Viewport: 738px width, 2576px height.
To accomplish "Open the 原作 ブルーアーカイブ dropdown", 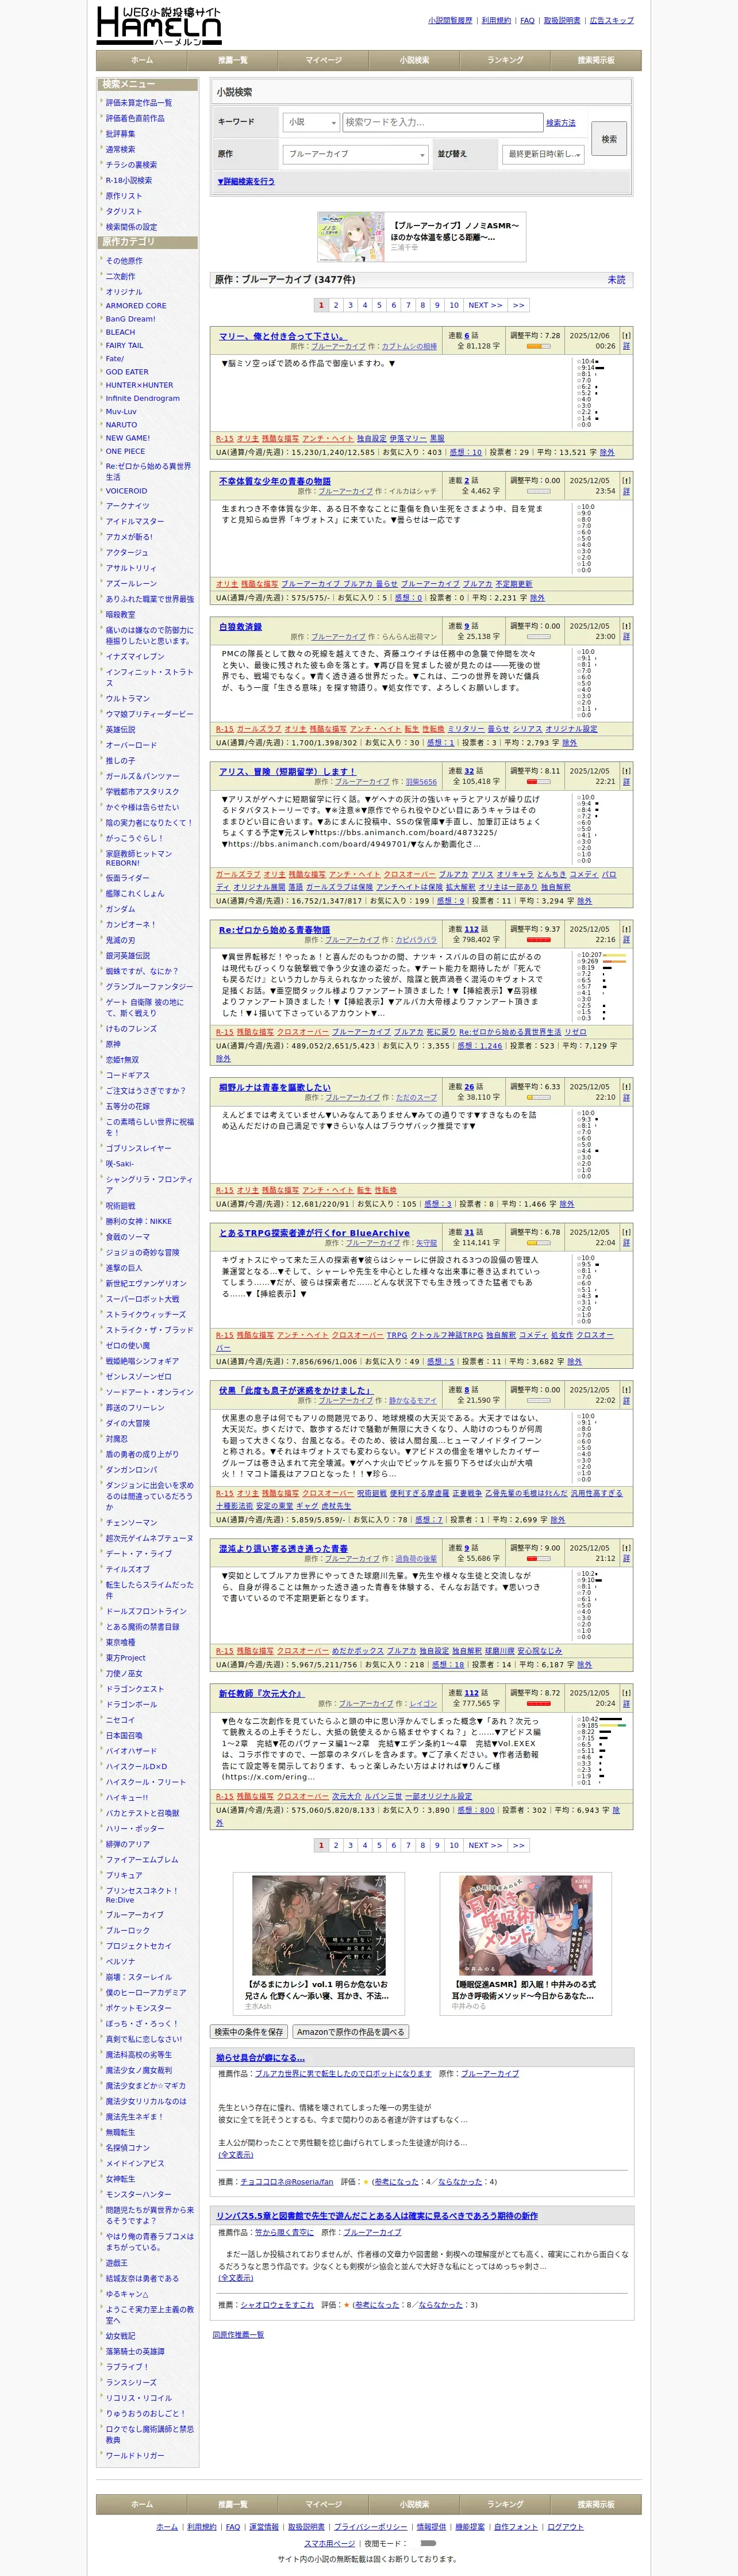I will [355, 154].
